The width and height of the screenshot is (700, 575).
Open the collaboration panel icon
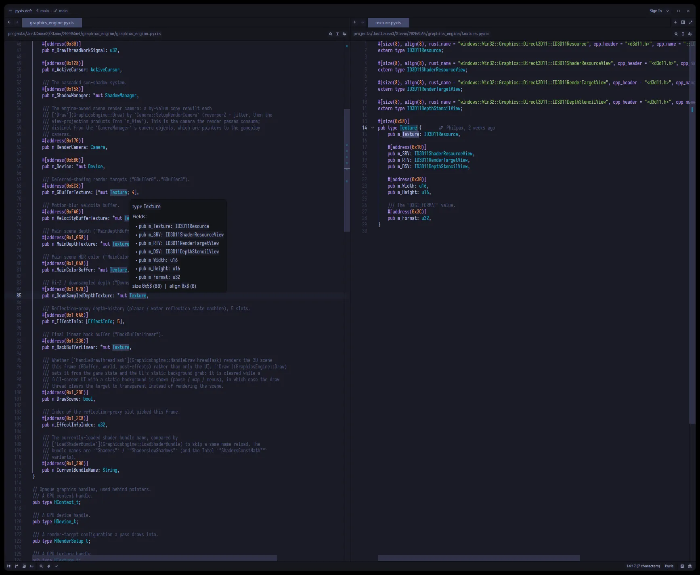point(24,566)
